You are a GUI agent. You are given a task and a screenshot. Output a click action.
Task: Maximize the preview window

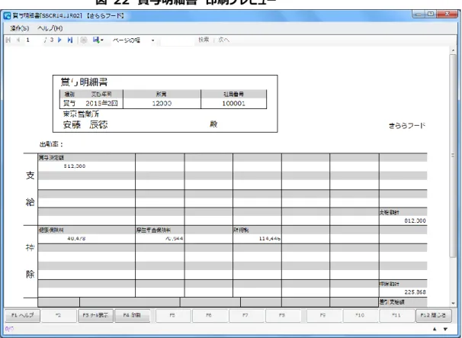(x=431, y=14)
